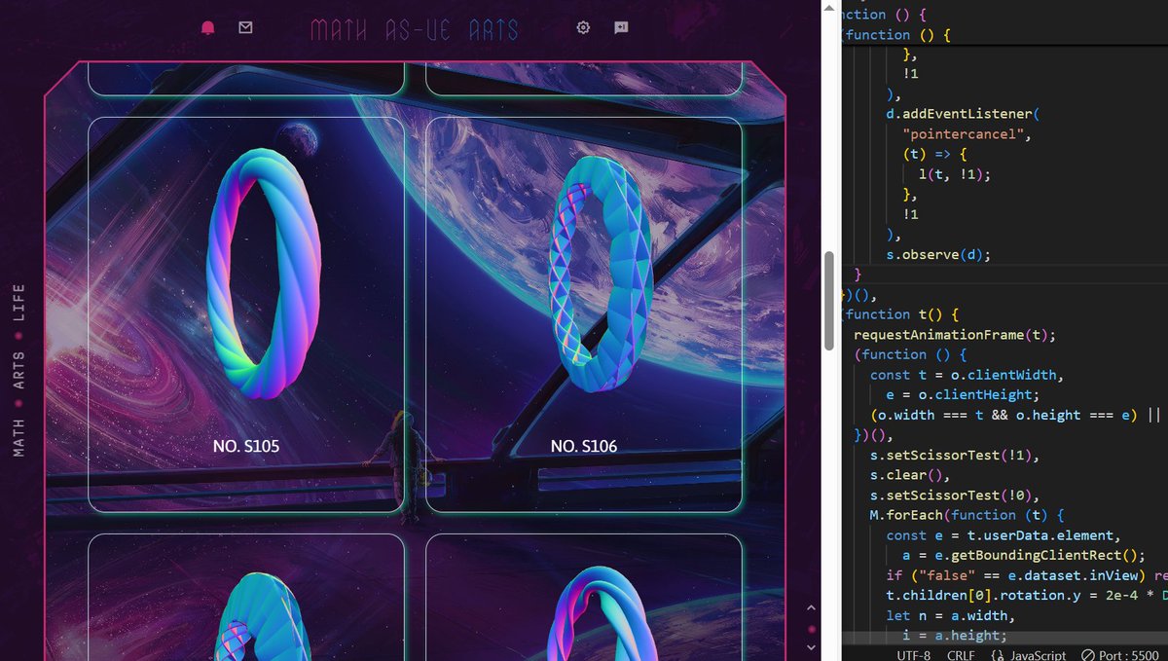
Task: Select the NO. S105 torus card
Action: 246,314
